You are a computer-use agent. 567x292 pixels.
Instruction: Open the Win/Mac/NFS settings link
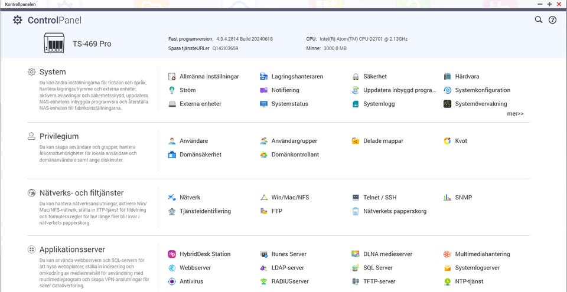point(290,198)
